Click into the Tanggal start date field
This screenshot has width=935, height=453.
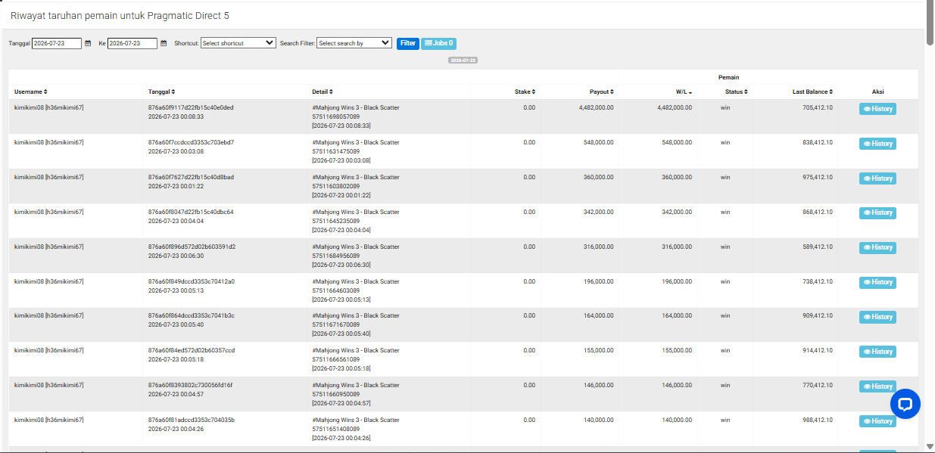tap(57, 43)
